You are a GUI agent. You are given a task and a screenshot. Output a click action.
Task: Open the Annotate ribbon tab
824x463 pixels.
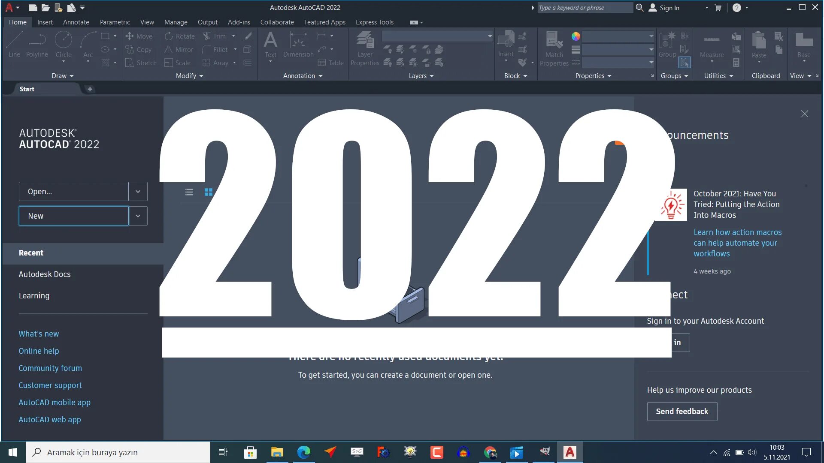76,22
